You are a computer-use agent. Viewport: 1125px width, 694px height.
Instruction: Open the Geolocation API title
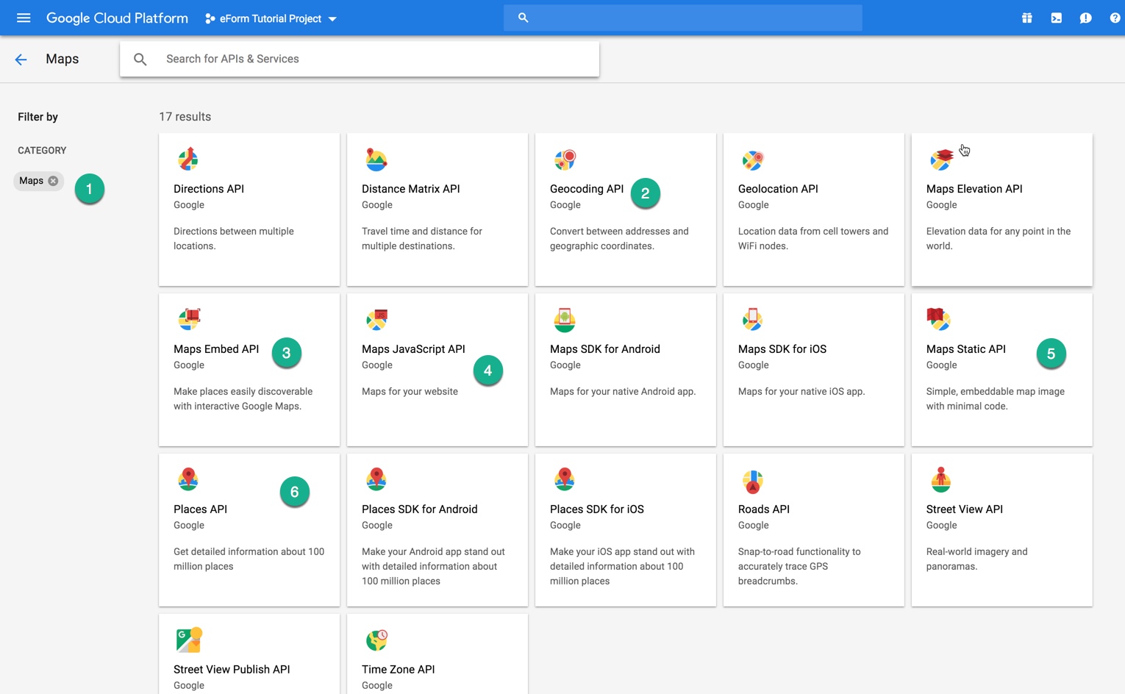[x=778, y=189]
